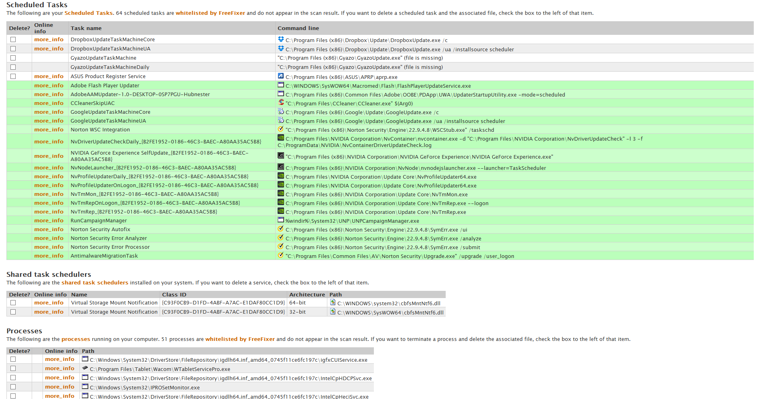Image resolution: width=761 pixels, height=399 pixels.
Task: Mark IntelCpHDCPSvc.exe process for deletion
Action: 13,378
